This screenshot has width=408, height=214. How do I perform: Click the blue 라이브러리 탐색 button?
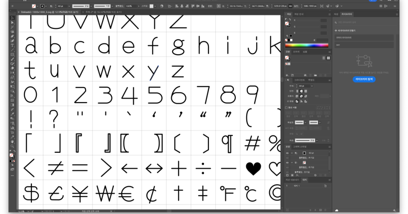[364, 79]
